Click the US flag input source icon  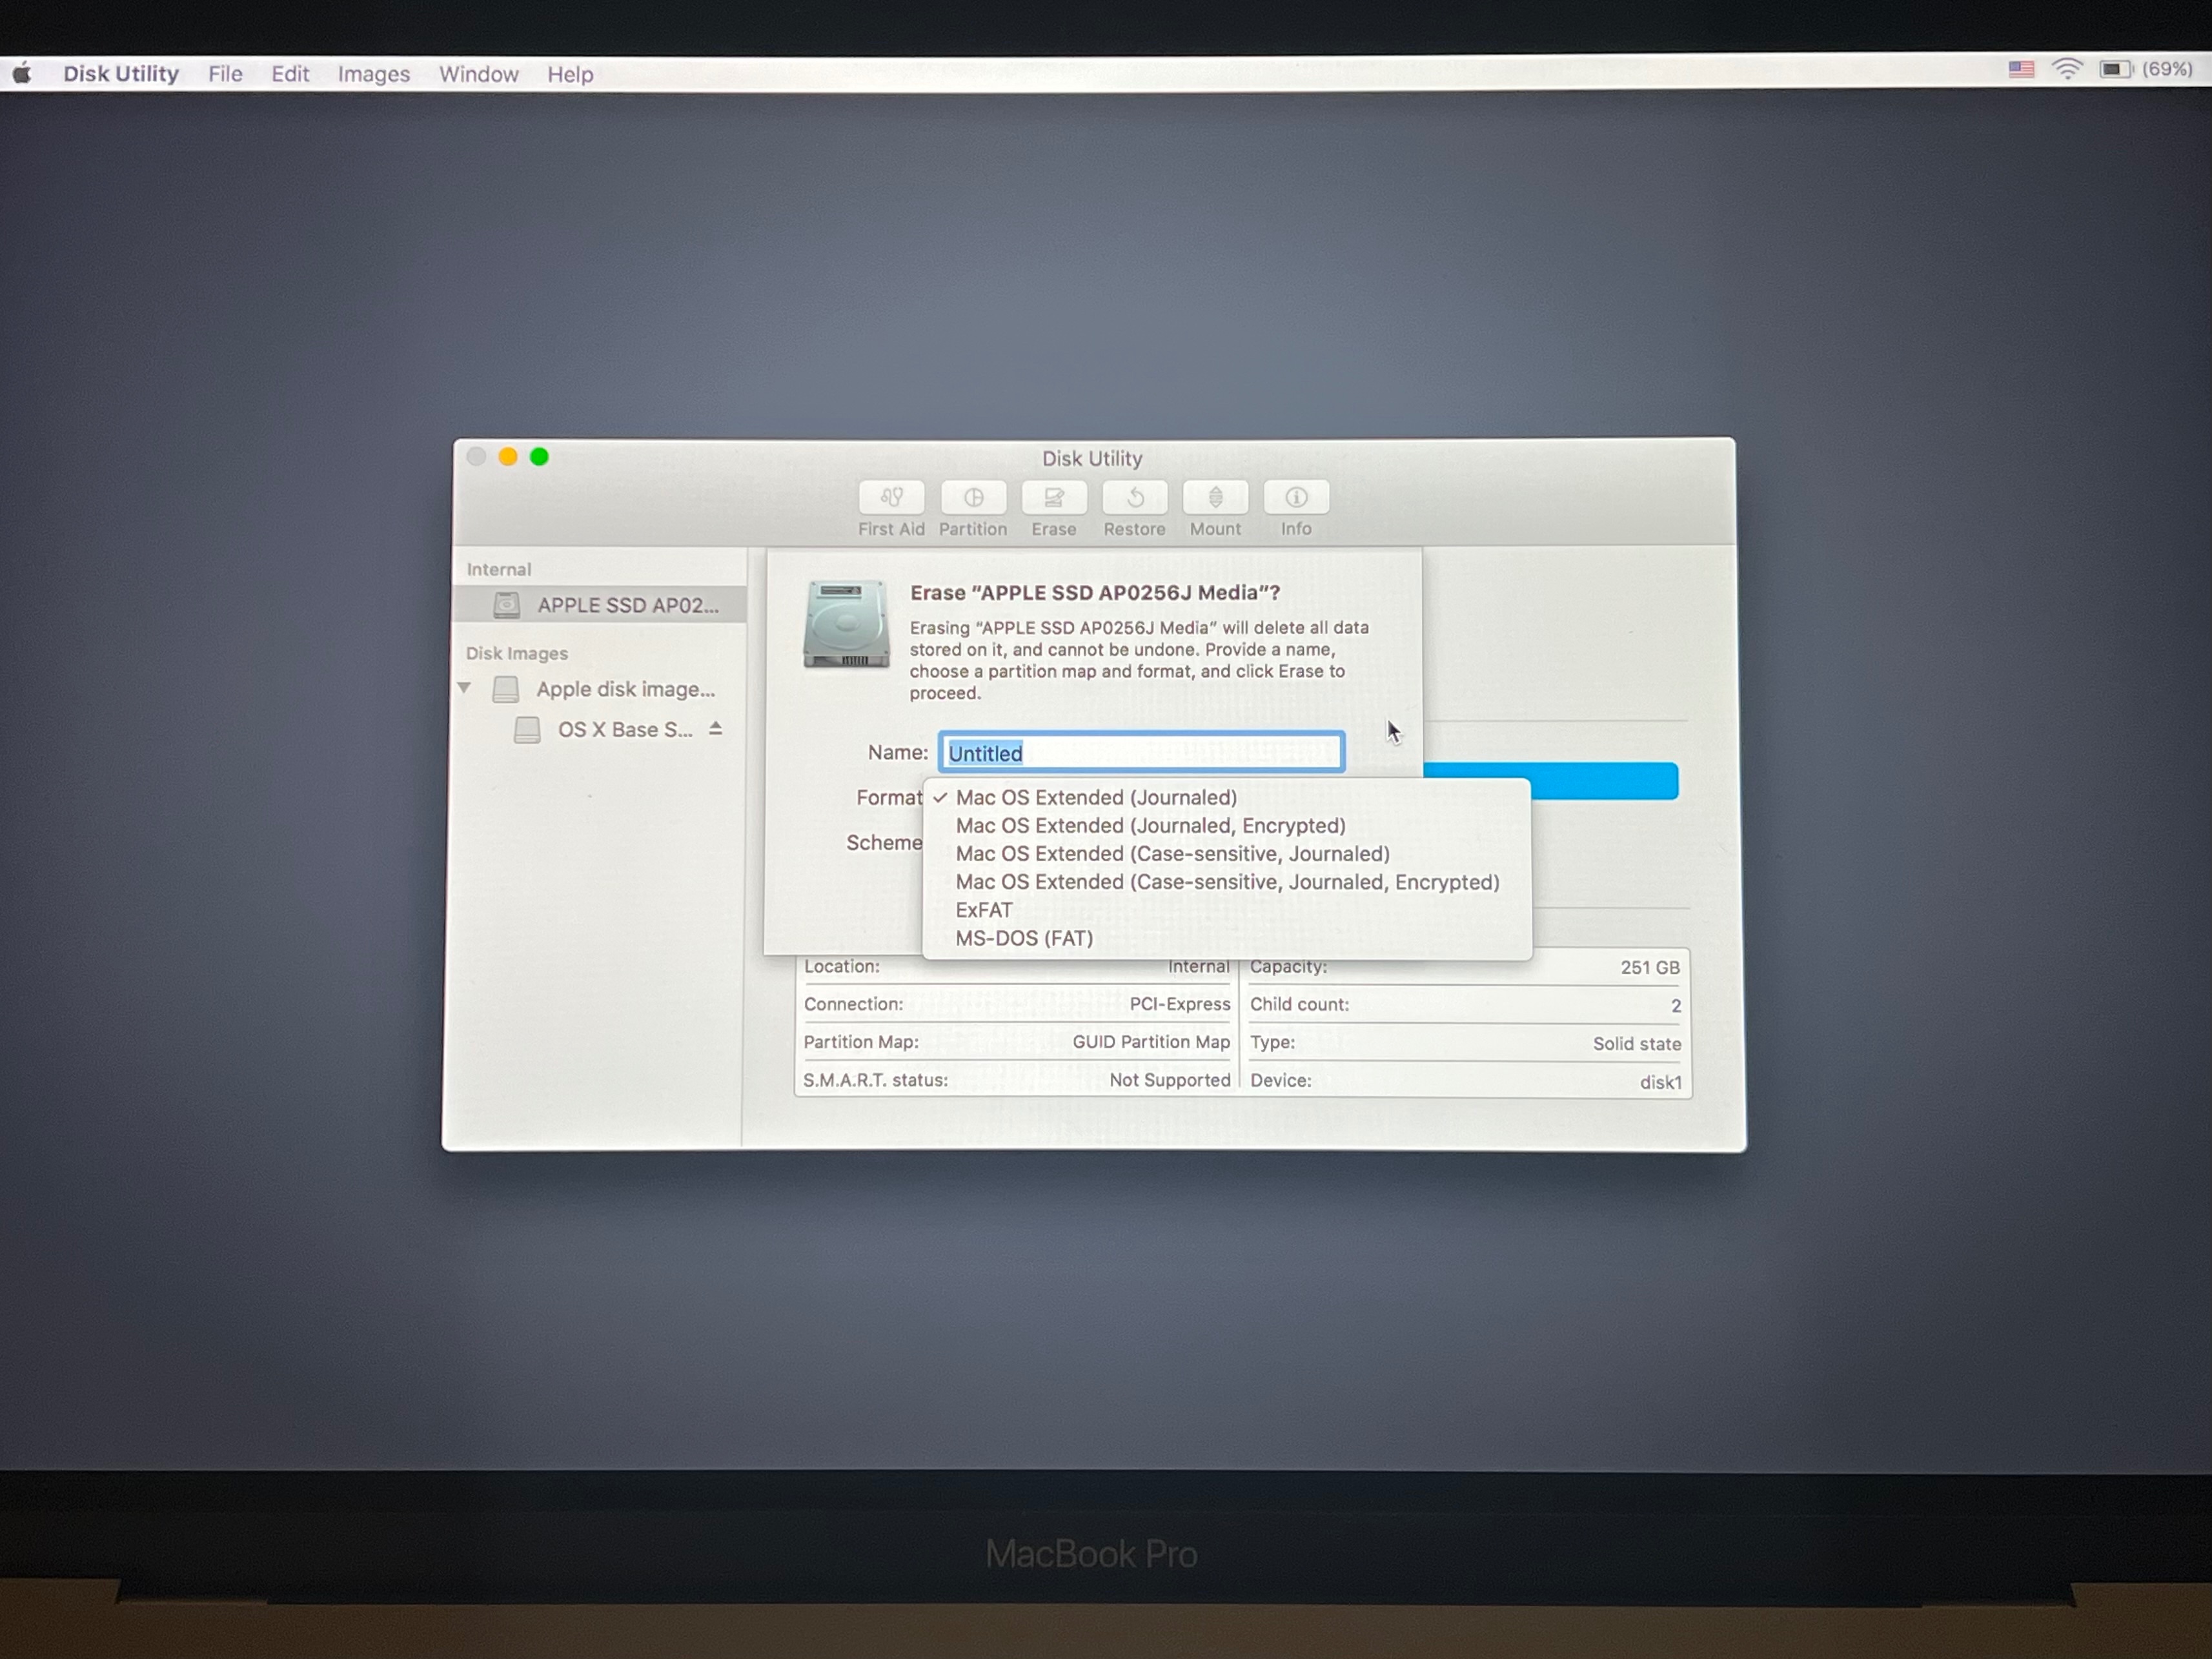coord(2021,70)
